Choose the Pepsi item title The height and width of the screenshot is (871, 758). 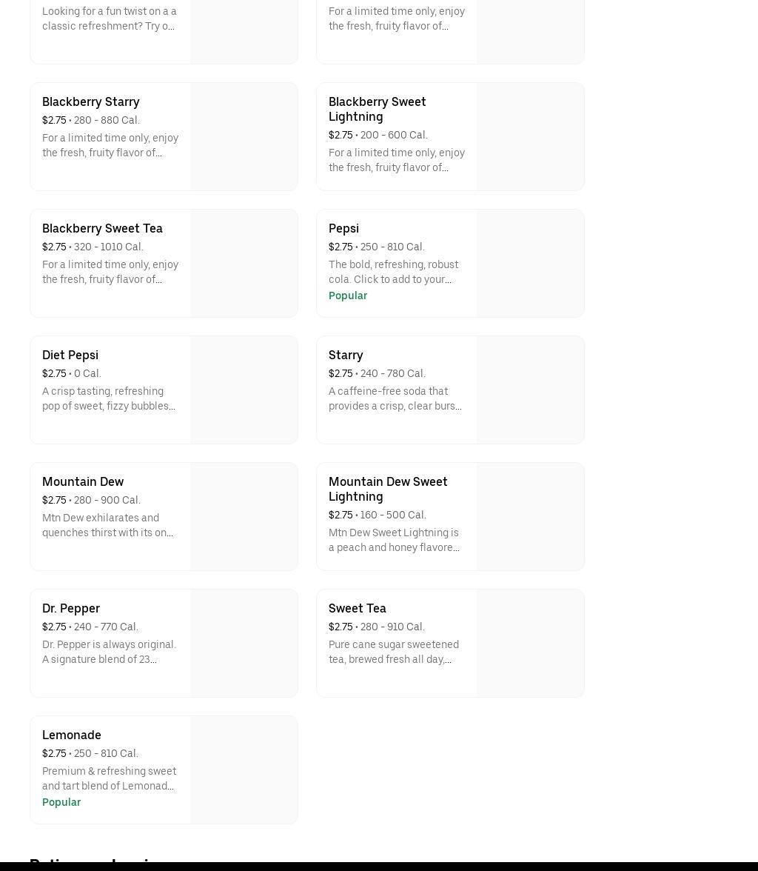(343, 228)
